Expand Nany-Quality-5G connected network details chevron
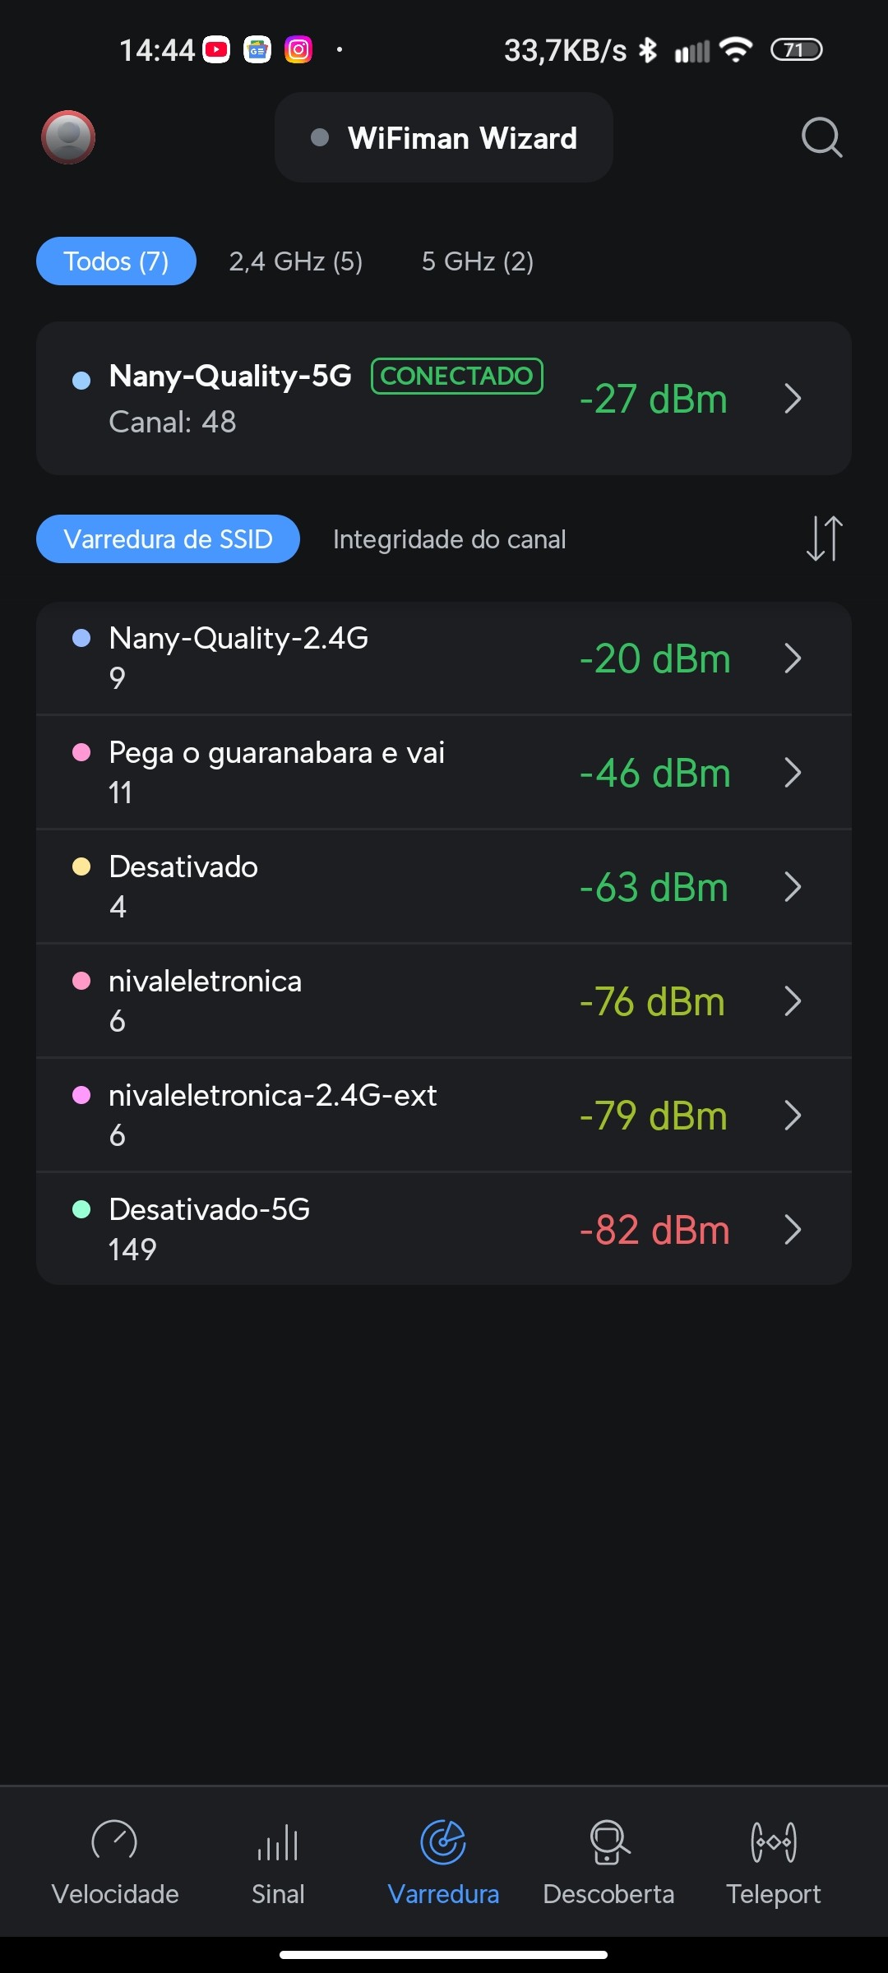The image size is (888, 1973). point(793,399)
